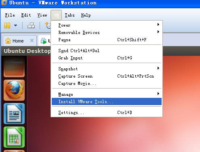200x152 pixels.
Task: Click the pause virtual machine toolbar icon
Action: [x=7, y=25]
